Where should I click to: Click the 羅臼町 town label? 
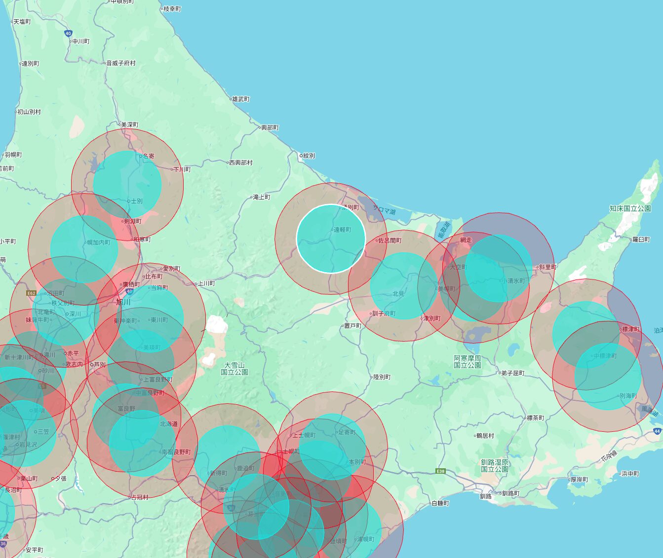641,240
